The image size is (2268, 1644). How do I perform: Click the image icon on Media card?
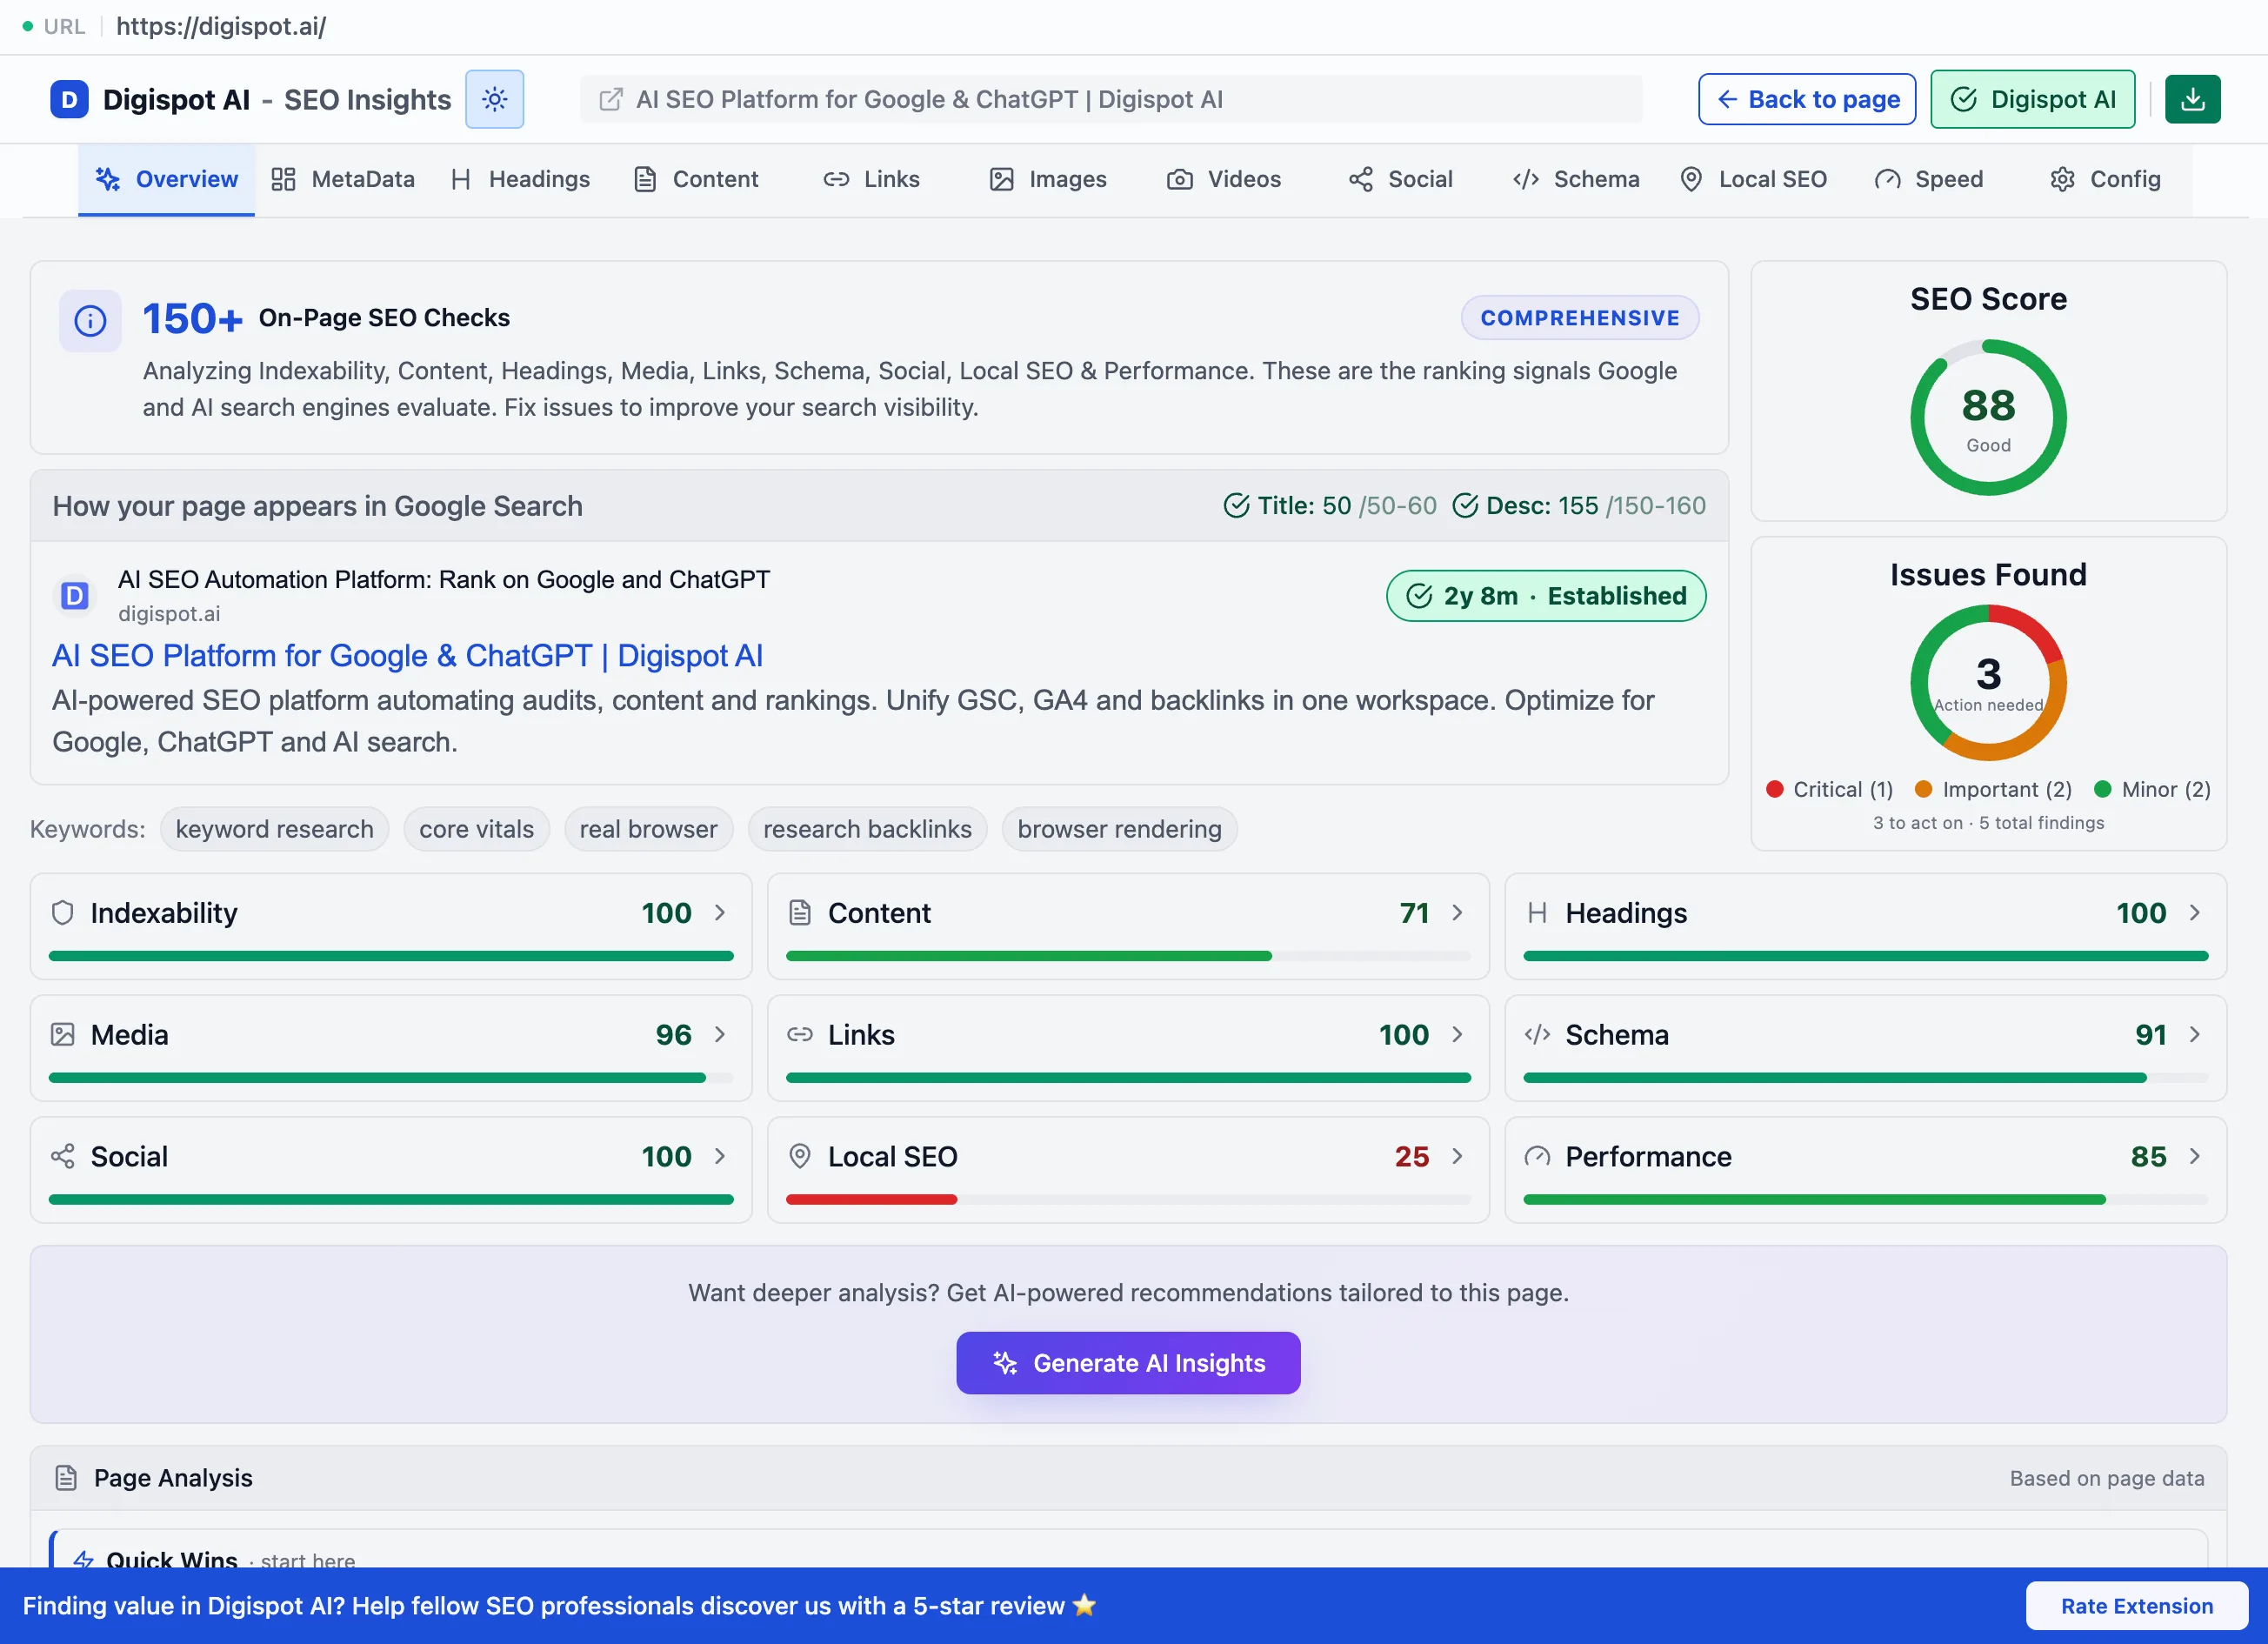[x=63, y=1034]
